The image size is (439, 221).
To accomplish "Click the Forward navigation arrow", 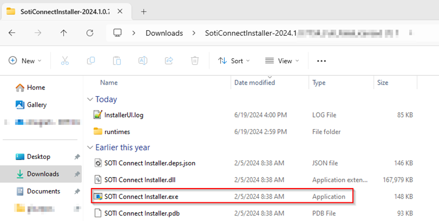I will tap(38, 33).
